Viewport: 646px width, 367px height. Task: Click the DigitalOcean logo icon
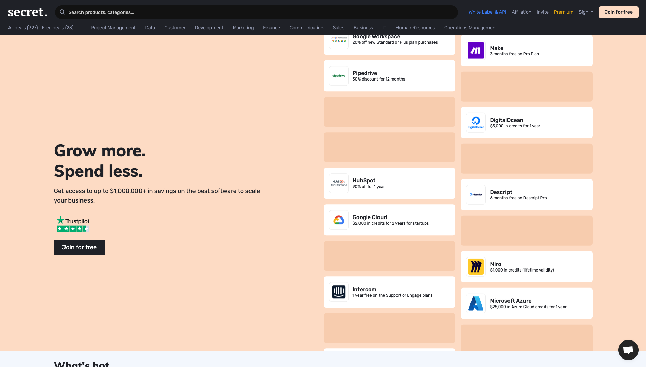(476, 123)
